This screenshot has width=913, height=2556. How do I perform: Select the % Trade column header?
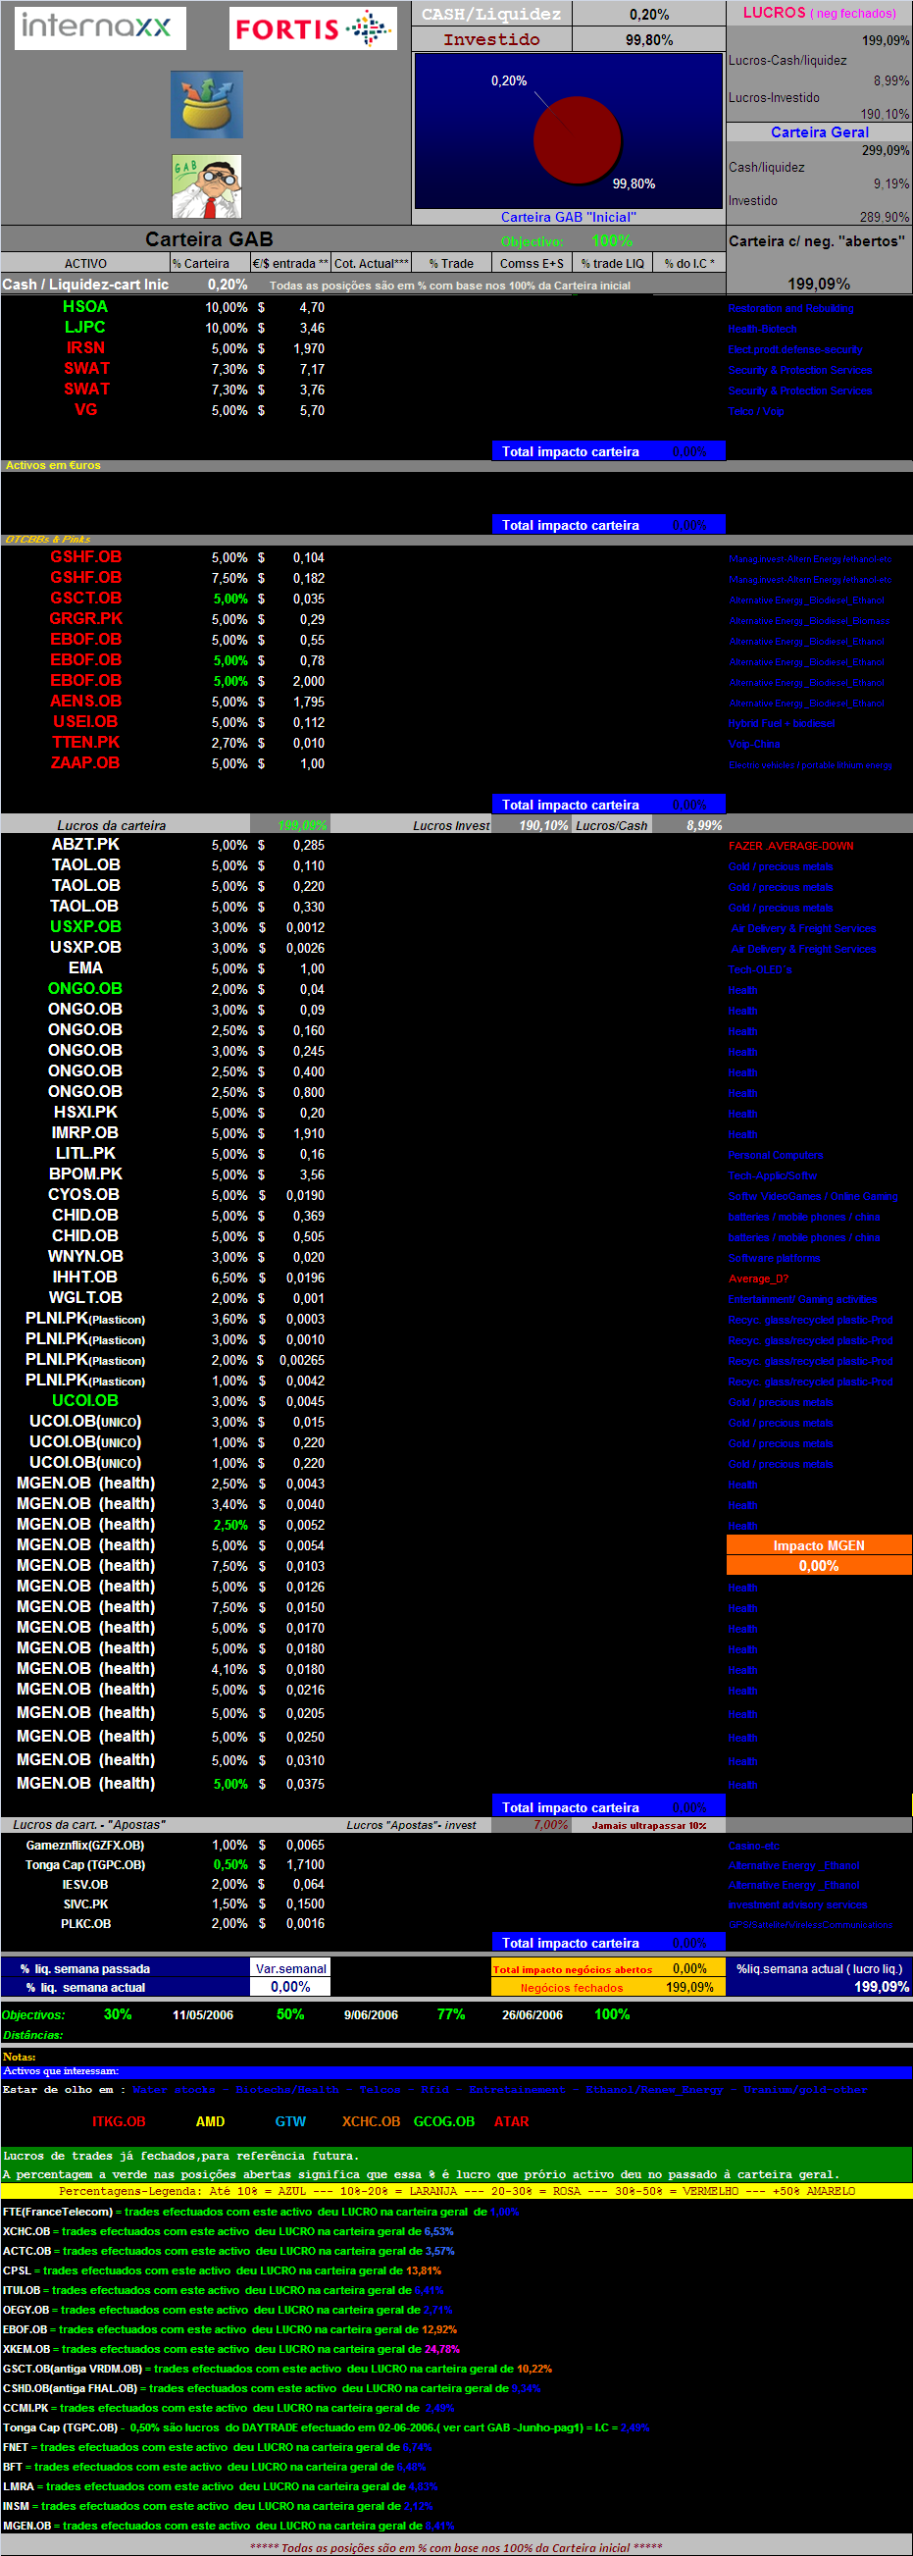click(x=451, y=263)
